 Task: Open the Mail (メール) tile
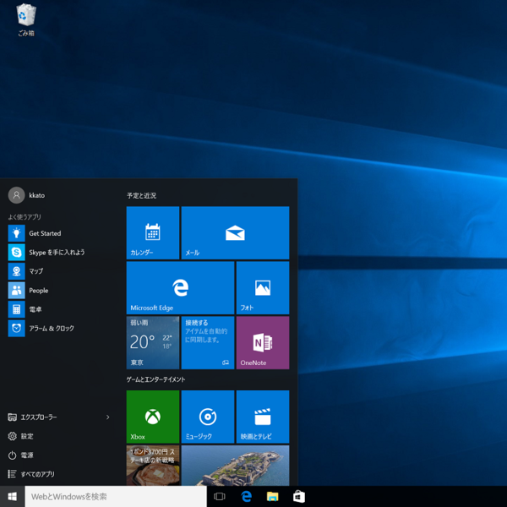tap(235, 232)
